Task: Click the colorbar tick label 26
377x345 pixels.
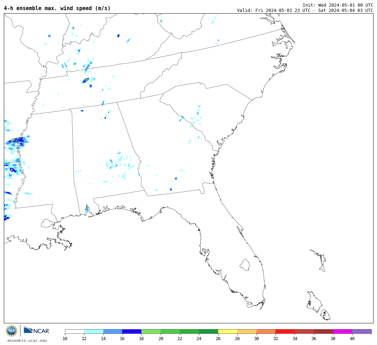Action: (x=218, y=338)
